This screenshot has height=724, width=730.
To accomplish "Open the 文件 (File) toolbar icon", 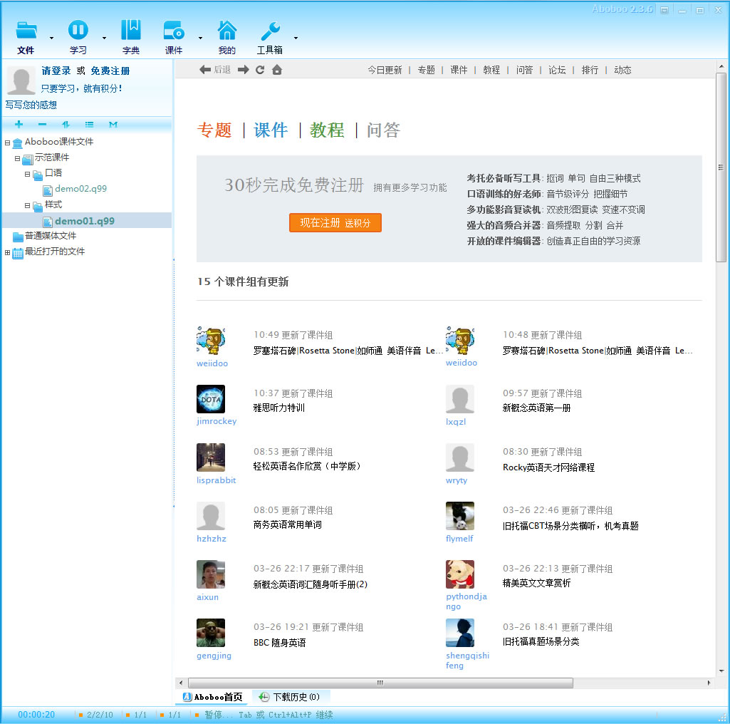I will pyautogui.click(x=26, y=31).
